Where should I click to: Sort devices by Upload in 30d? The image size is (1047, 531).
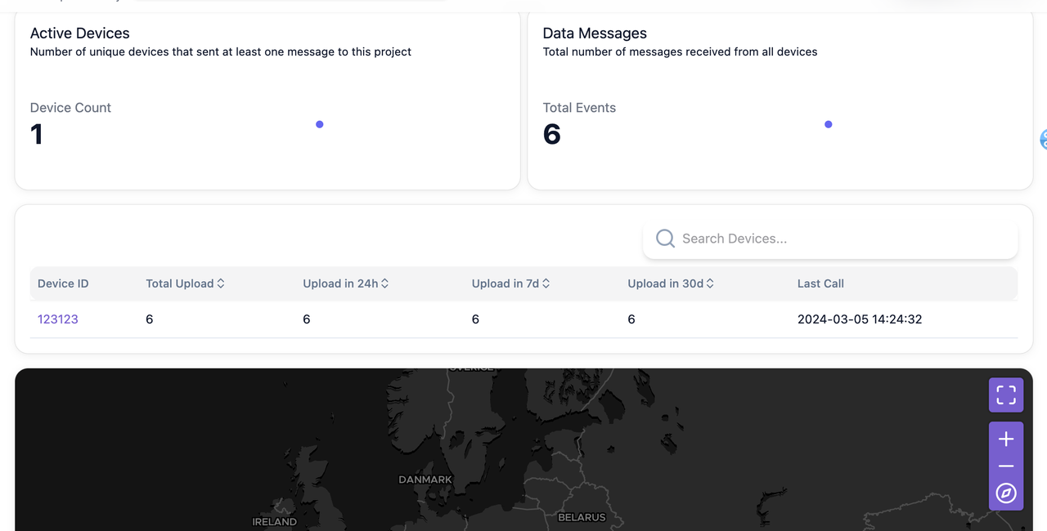710,283
